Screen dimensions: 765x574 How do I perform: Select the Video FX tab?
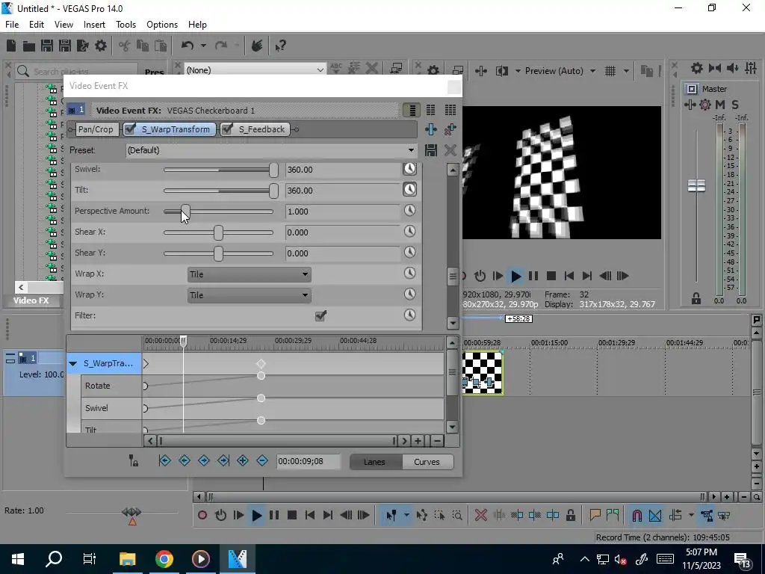pos(31,300)
